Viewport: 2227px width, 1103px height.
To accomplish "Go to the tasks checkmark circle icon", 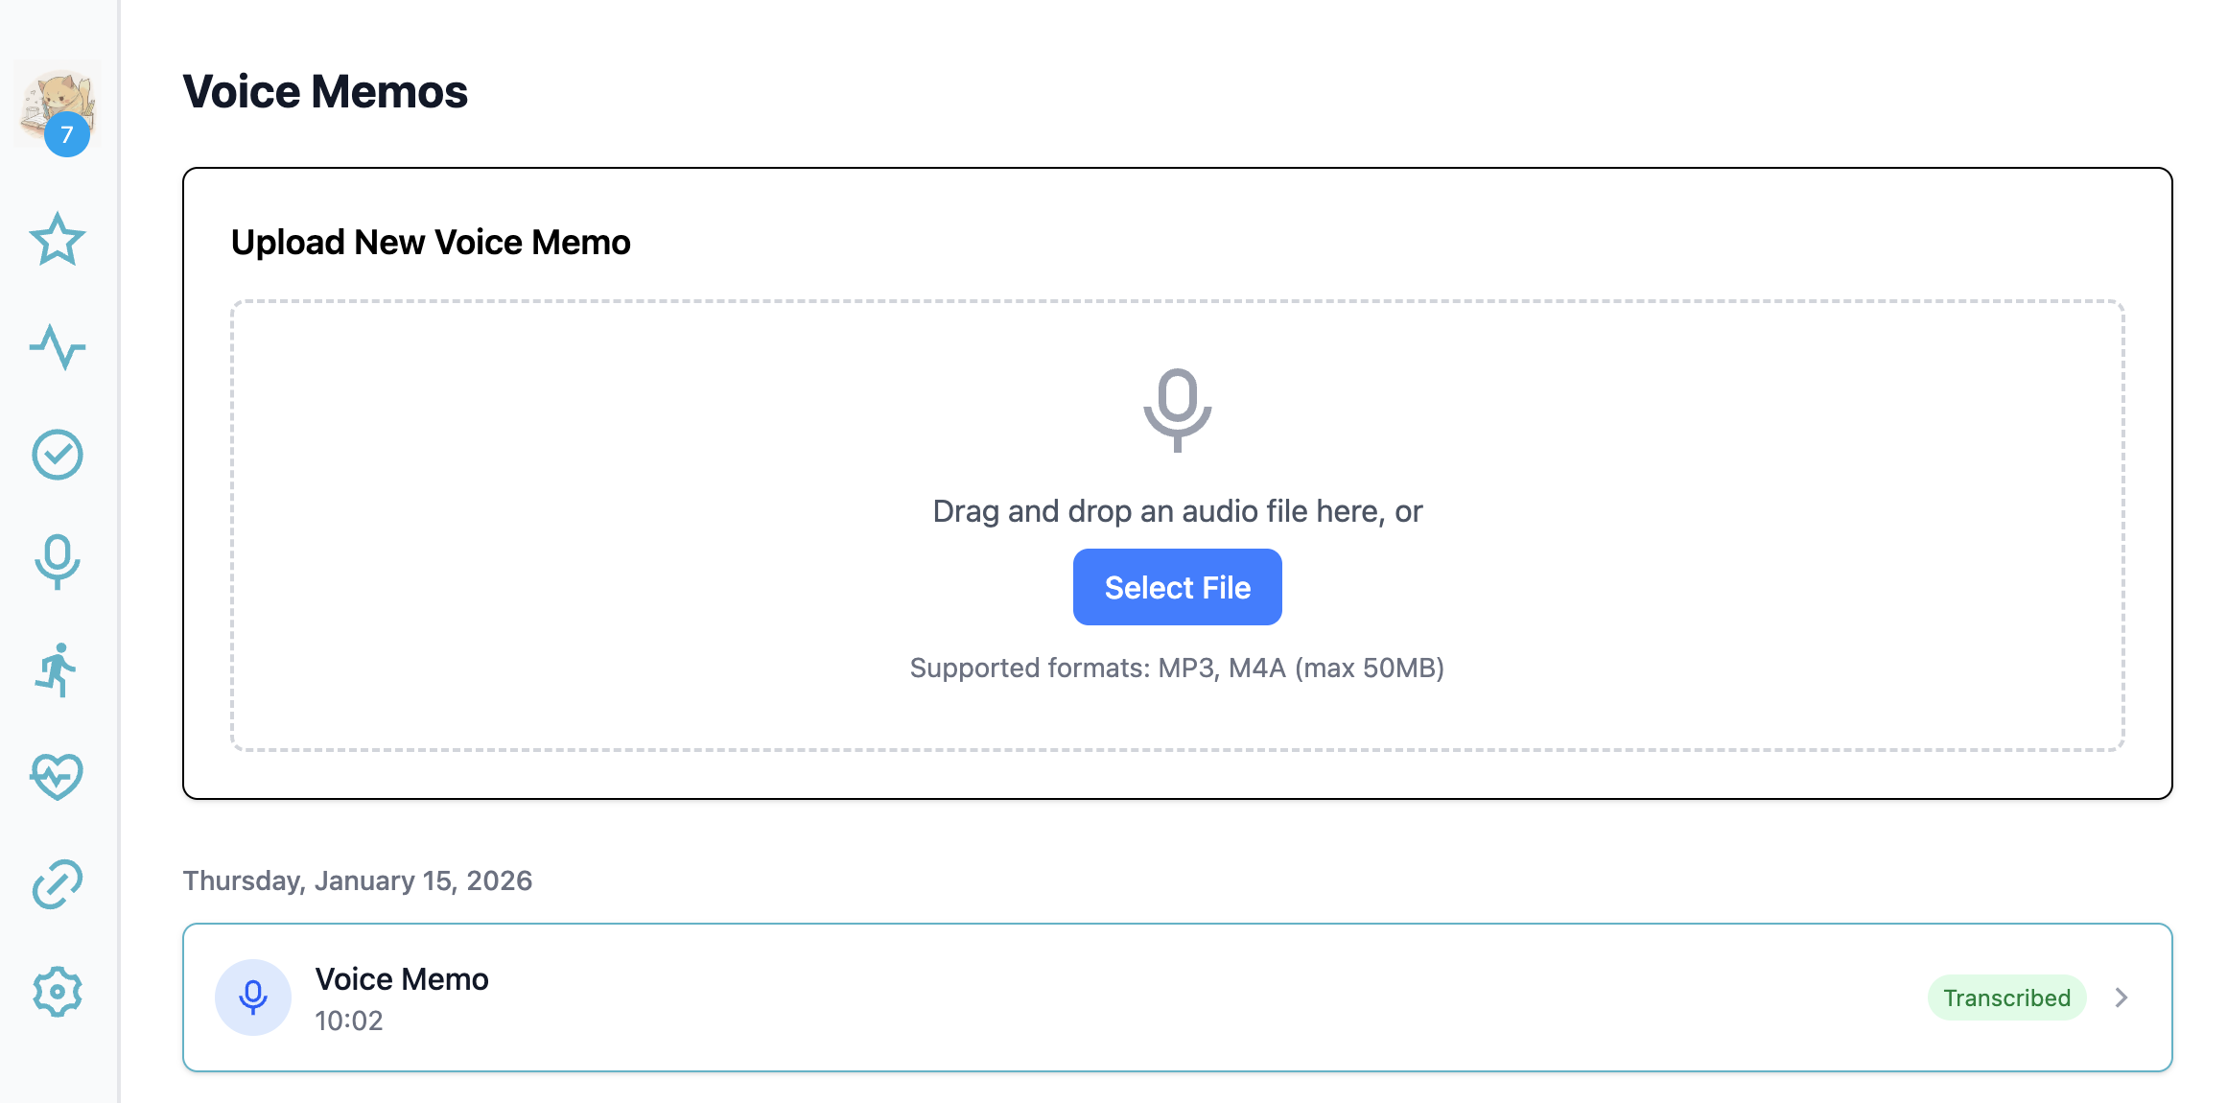I will 58,455.
